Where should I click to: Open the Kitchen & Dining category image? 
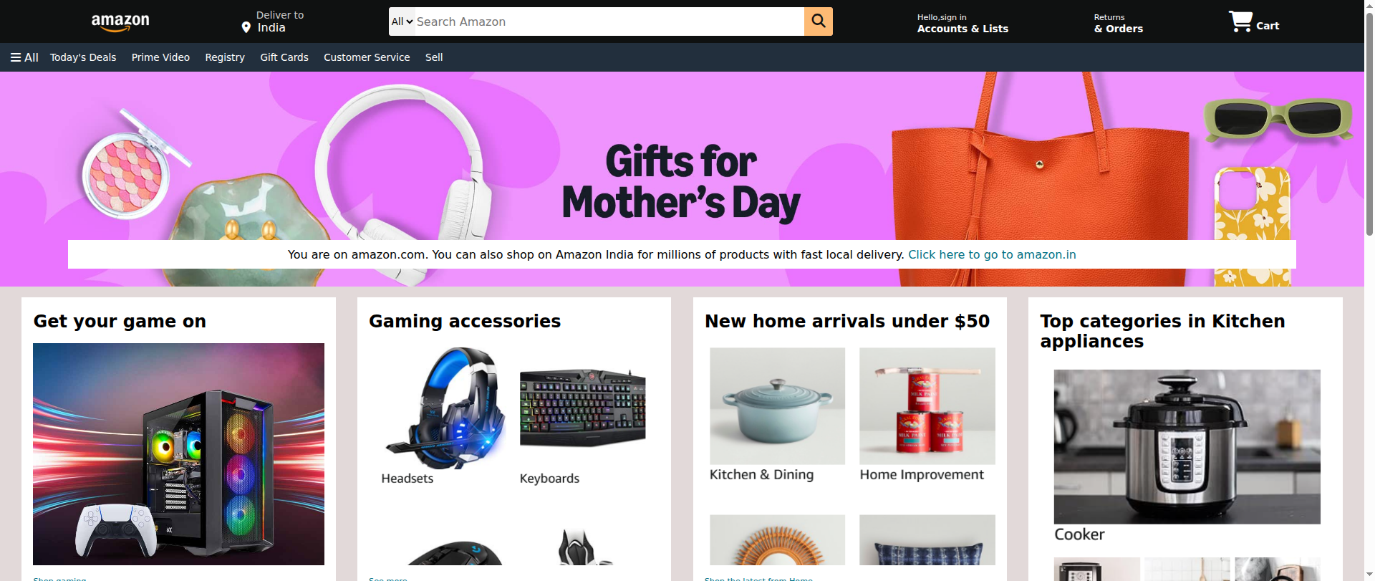coord(777,406)
